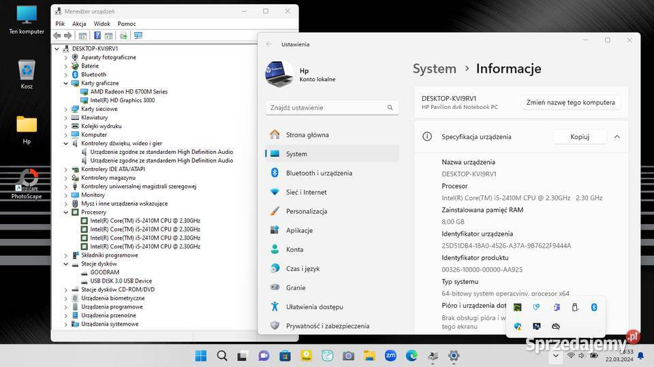This screenshot has width=654, height=367.
Task: Open the Widok menu
Action: 102,24
